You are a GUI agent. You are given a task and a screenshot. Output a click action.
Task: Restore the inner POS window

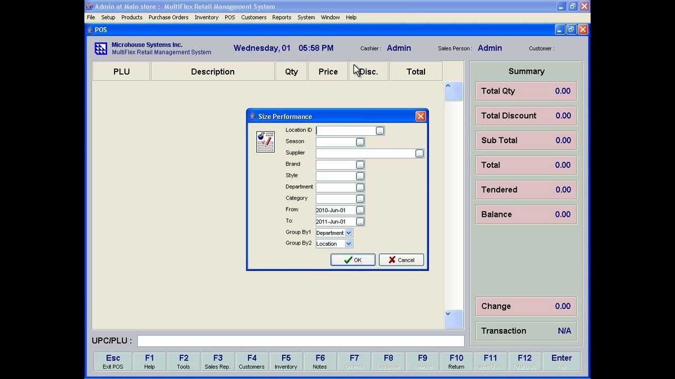click(571, 30)
